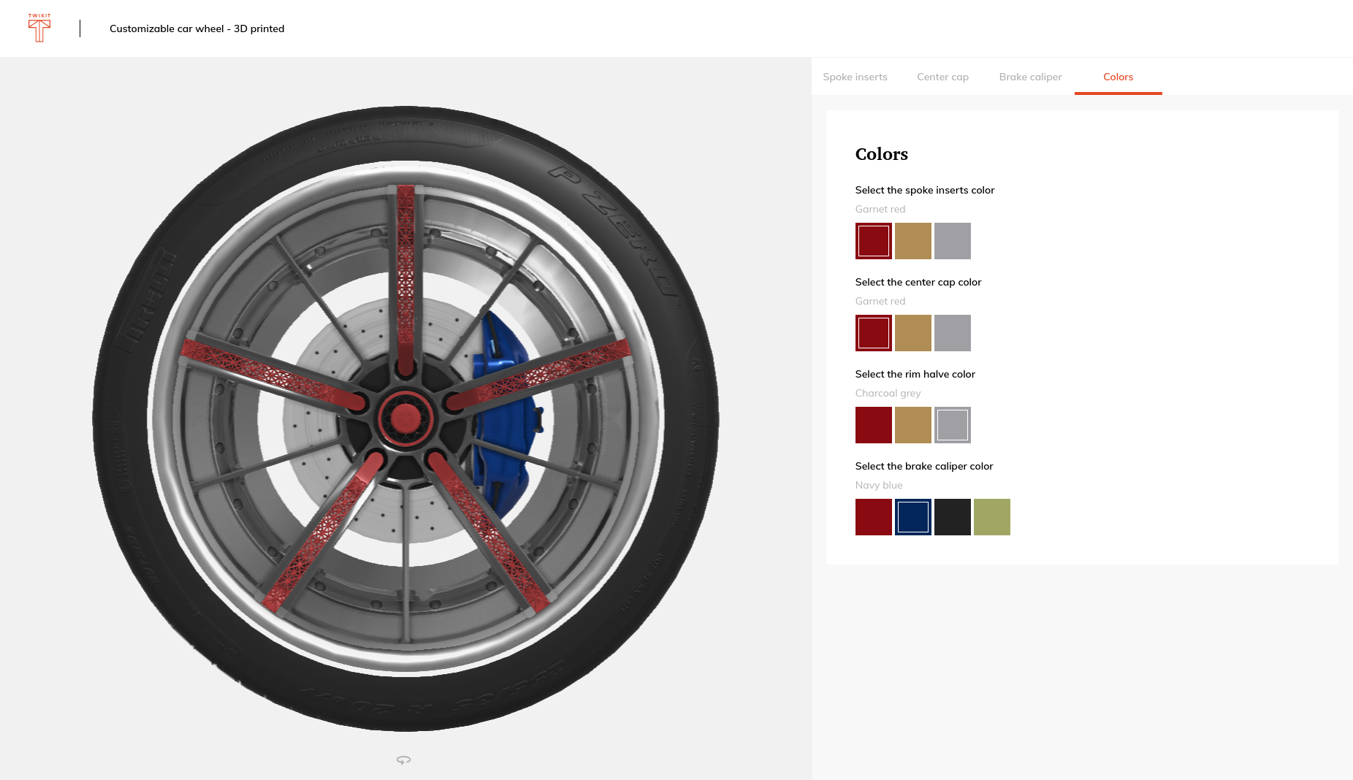Image resolution: width=1353 pixels, height=780 pixels.
Task: Pick gold color for spoke inserts
Action: (x=912, y=241)
